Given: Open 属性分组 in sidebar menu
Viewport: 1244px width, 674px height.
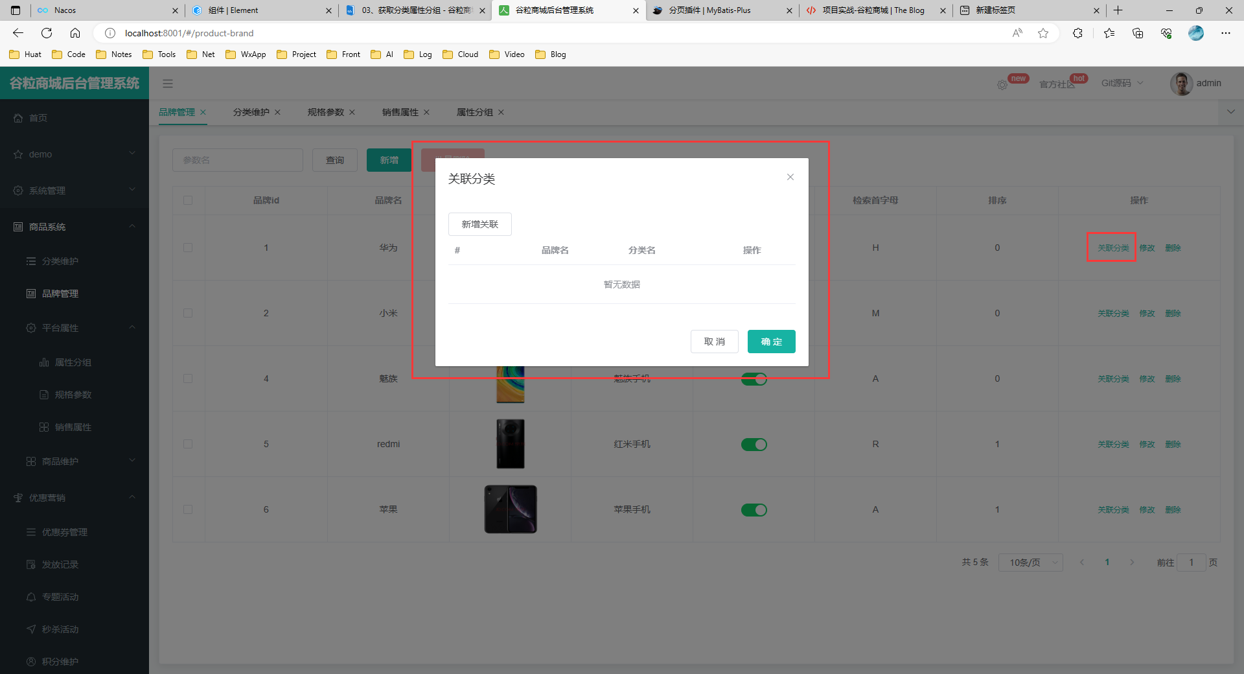Looking at the screenshot, I should click(73, 362).
